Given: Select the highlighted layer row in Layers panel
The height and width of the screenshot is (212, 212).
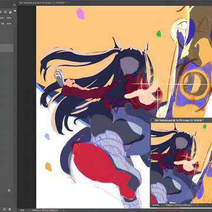Looking at the screenshot, I should [6, 48].
